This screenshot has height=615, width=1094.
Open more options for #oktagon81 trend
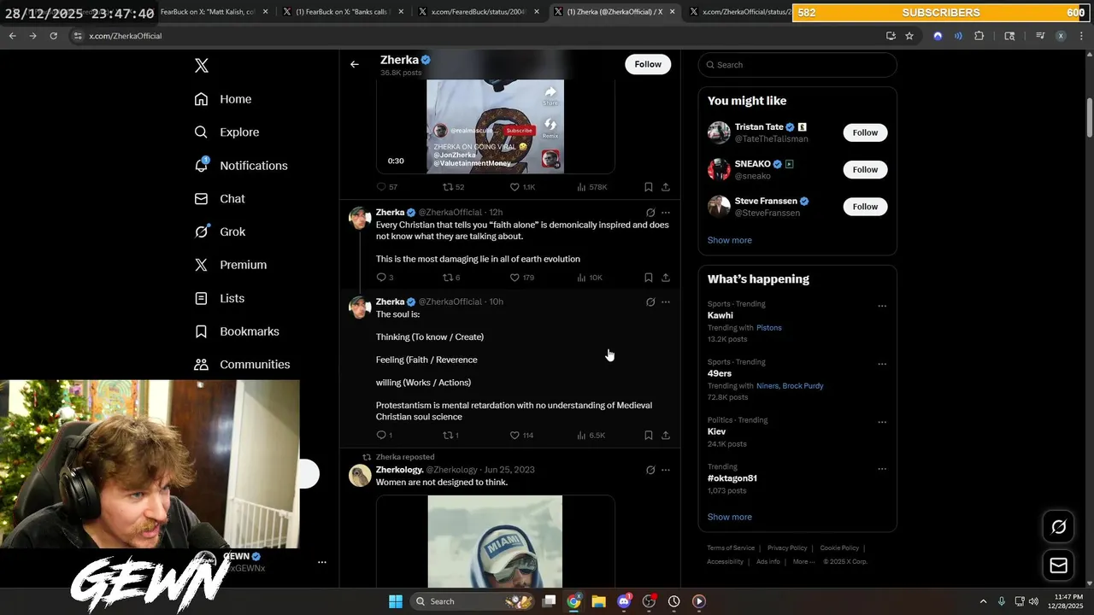pos(882,469)
